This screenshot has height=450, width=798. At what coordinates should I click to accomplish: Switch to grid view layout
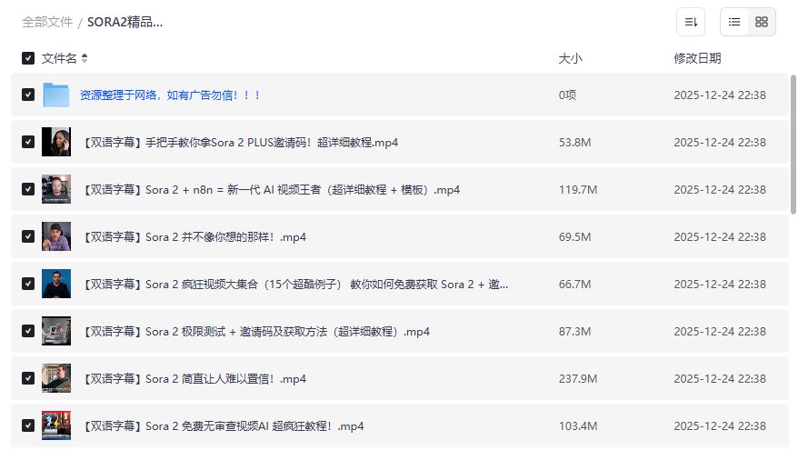(x=762, y=22)
